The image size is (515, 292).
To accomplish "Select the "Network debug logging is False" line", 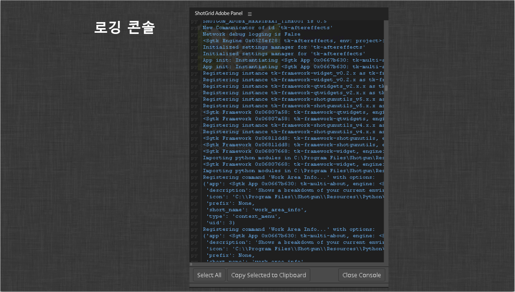I will (x=252, y=34).
